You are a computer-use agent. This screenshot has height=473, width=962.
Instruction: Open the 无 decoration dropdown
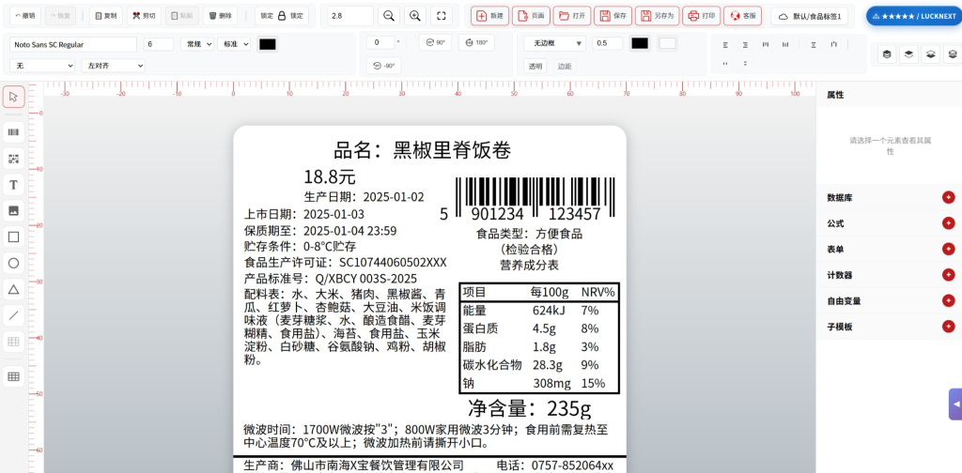tap(42, 66)
